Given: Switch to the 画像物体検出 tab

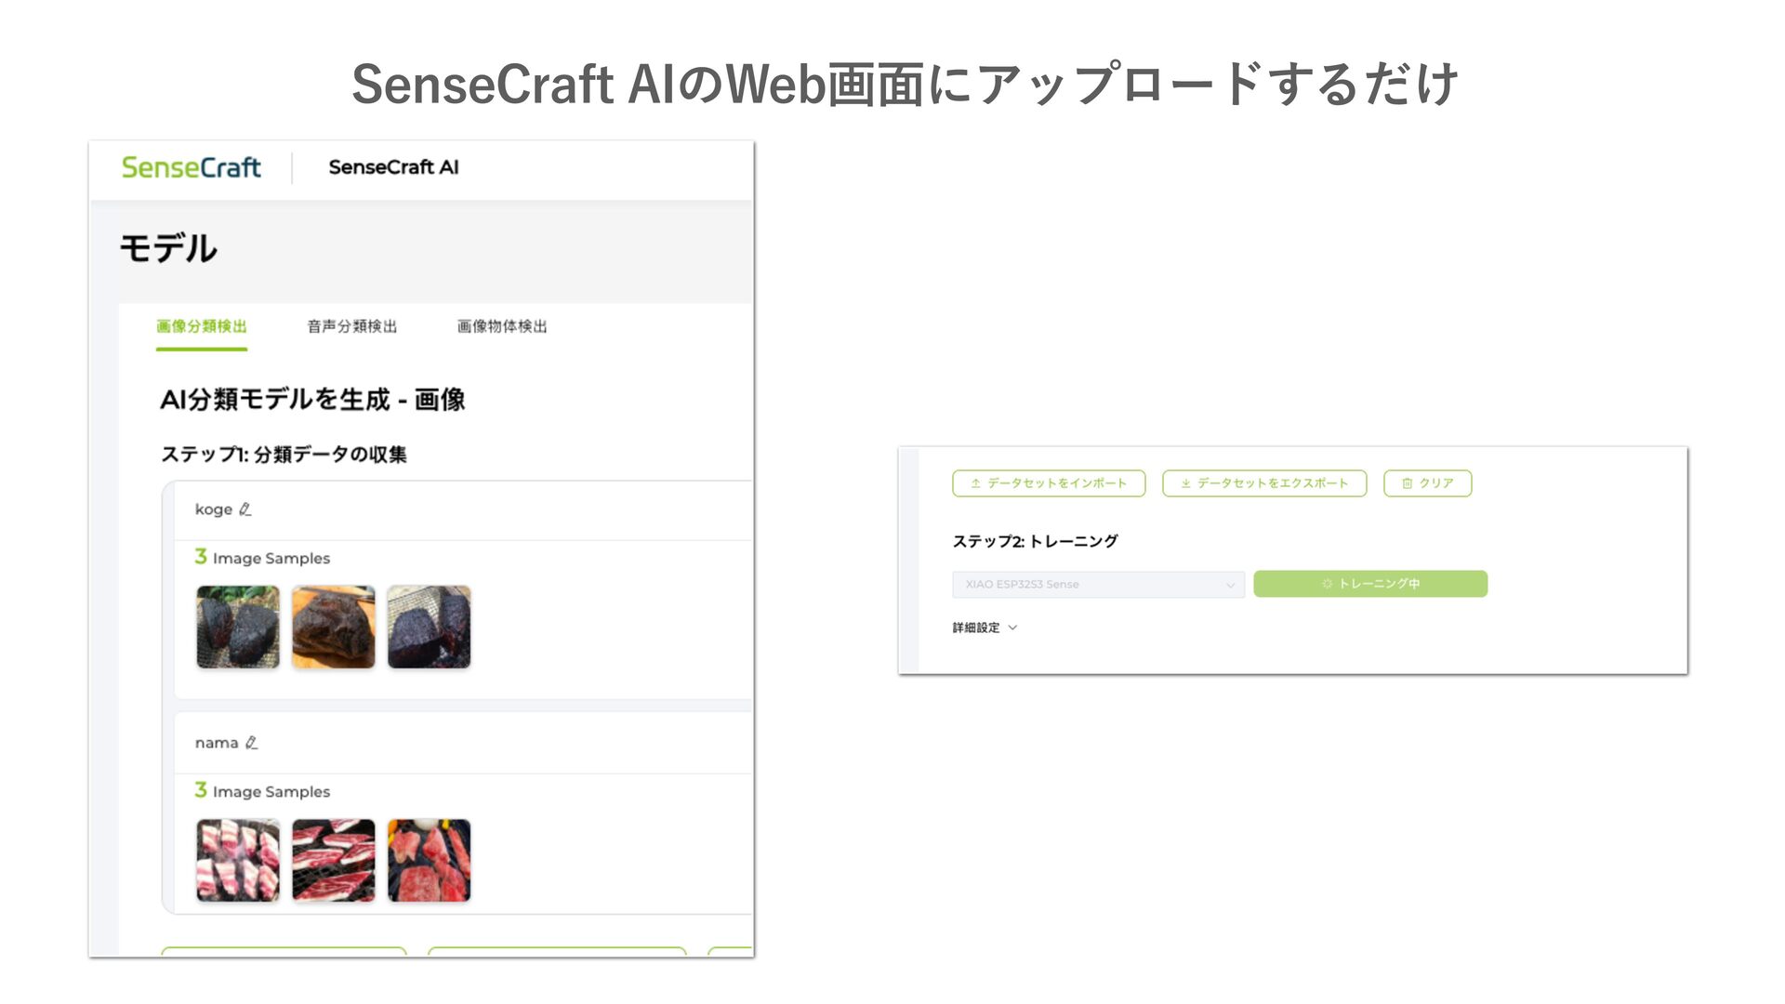Looking at the screenshot, I should point(502,326).
